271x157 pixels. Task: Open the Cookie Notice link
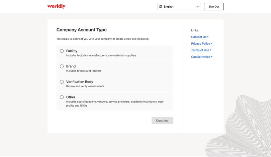201,57
